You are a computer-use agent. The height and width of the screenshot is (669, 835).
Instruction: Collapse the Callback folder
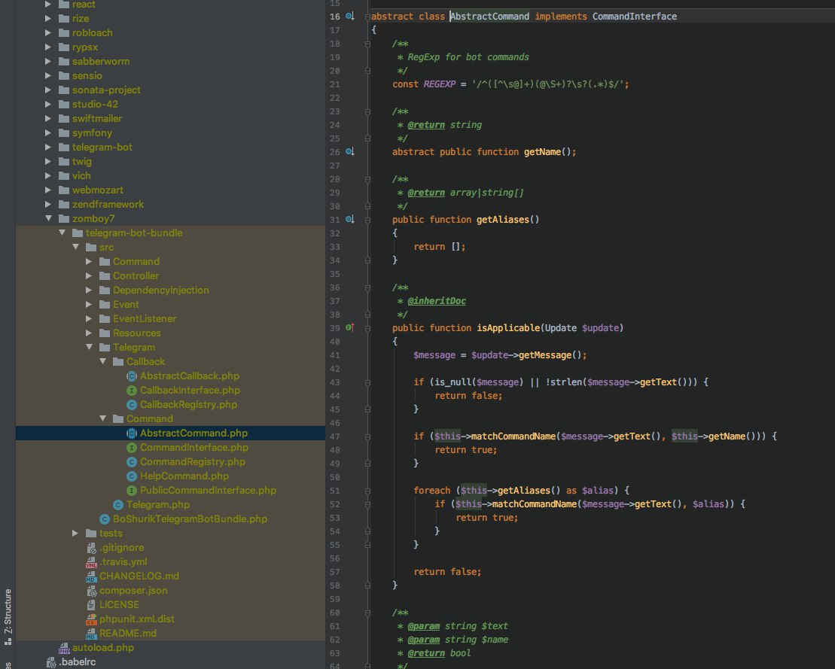click(x=102, y=361)
